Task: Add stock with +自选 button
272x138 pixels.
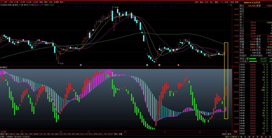Action: pos(231,2)
